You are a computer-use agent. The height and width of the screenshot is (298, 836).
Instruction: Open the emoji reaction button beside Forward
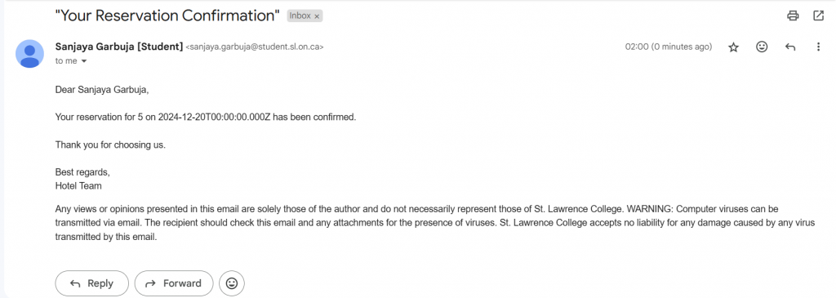tap(232, 283)
